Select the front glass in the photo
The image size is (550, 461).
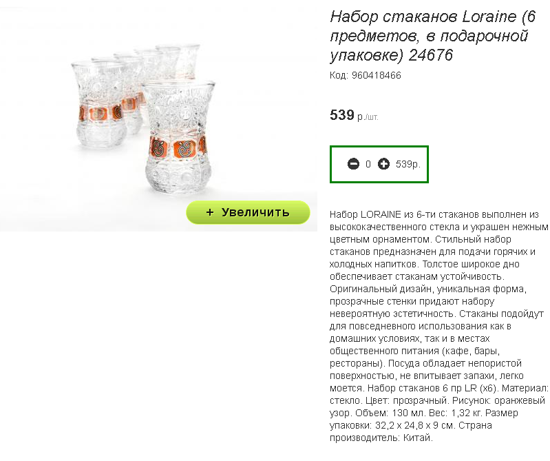[x=178, y=137]
